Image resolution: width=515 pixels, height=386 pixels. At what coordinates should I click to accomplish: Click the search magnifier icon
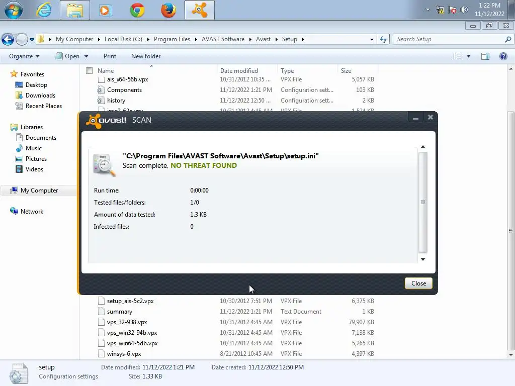coord(508,39)
